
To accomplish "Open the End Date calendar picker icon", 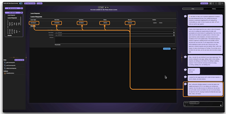I will click(174, 35).
